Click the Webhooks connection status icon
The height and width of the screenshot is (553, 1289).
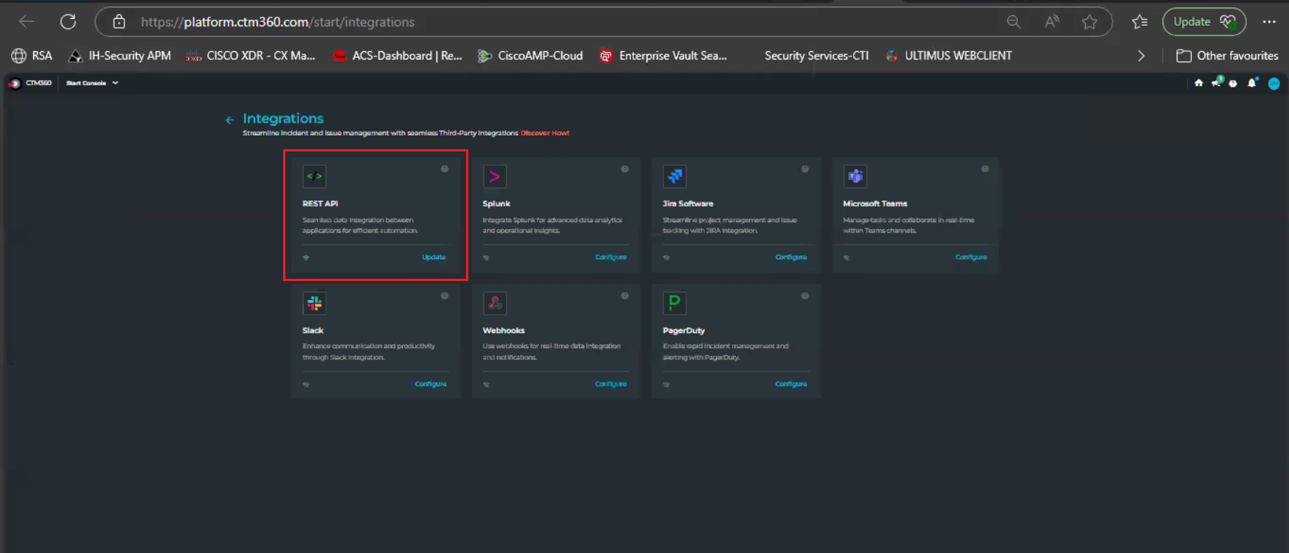(486, 384)
